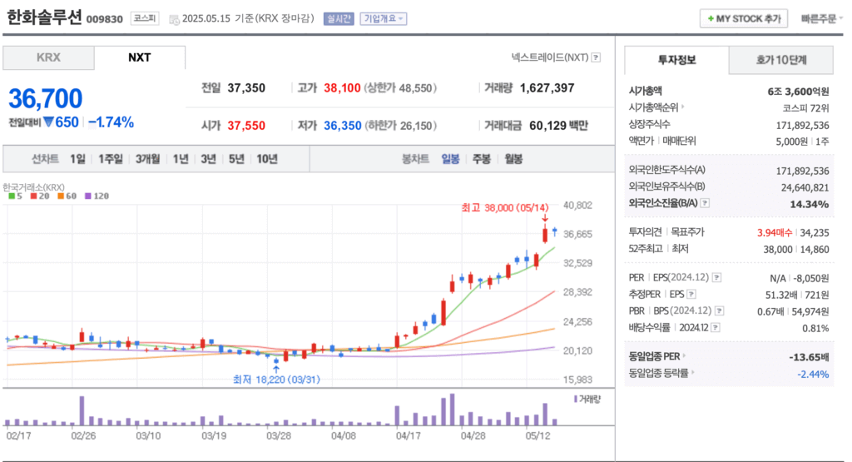Click the small arrow next to 시가총액순위

click(x=683, y=107)
